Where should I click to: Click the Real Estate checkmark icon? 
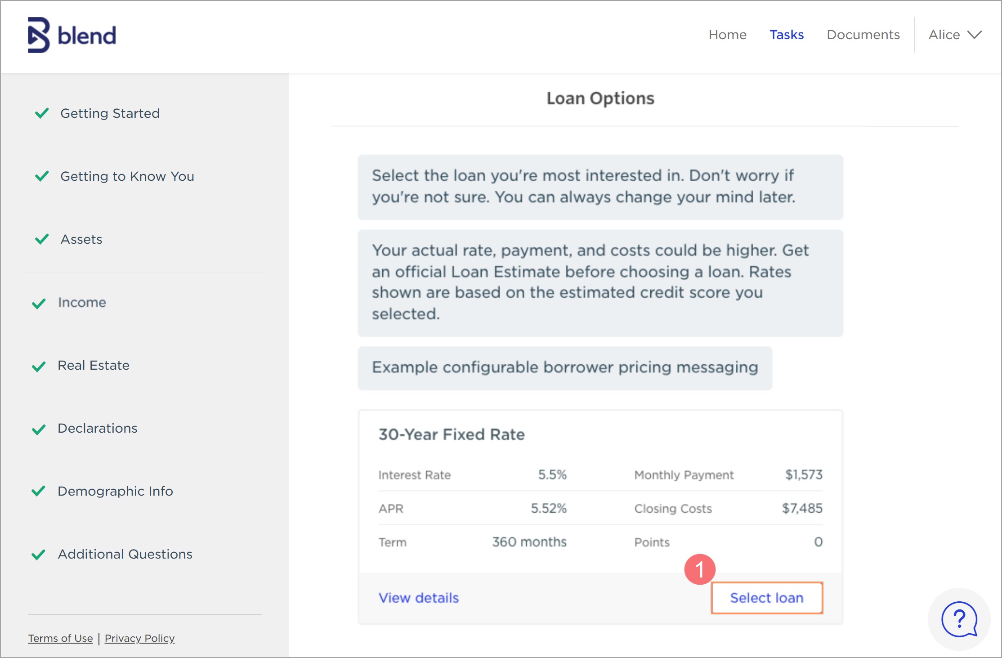[39, 366]
